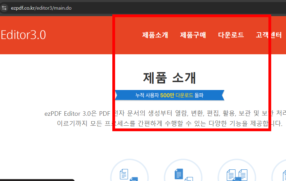The height and width of the screenshot is (181, 286).
Task: Click the 제품 소개 heading
Action: pos(170,78)
